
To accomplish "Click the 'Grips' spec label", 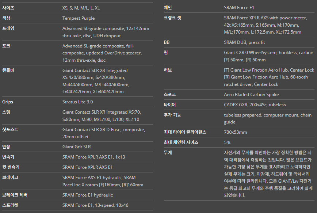I will pyautogui.click(x=7, y=102).
